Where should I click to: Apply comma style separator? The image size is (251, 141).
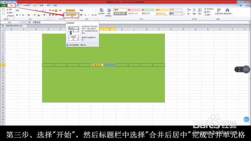pyautogui.click(x=88, y=15)
